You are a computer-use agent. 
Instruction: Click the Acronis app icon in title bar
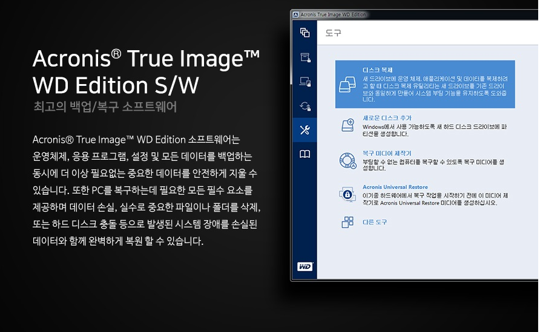tap(295, 15)
